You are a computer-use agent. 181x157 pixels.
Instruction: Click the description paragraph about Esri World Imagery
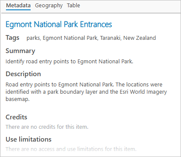click(86, 92)
